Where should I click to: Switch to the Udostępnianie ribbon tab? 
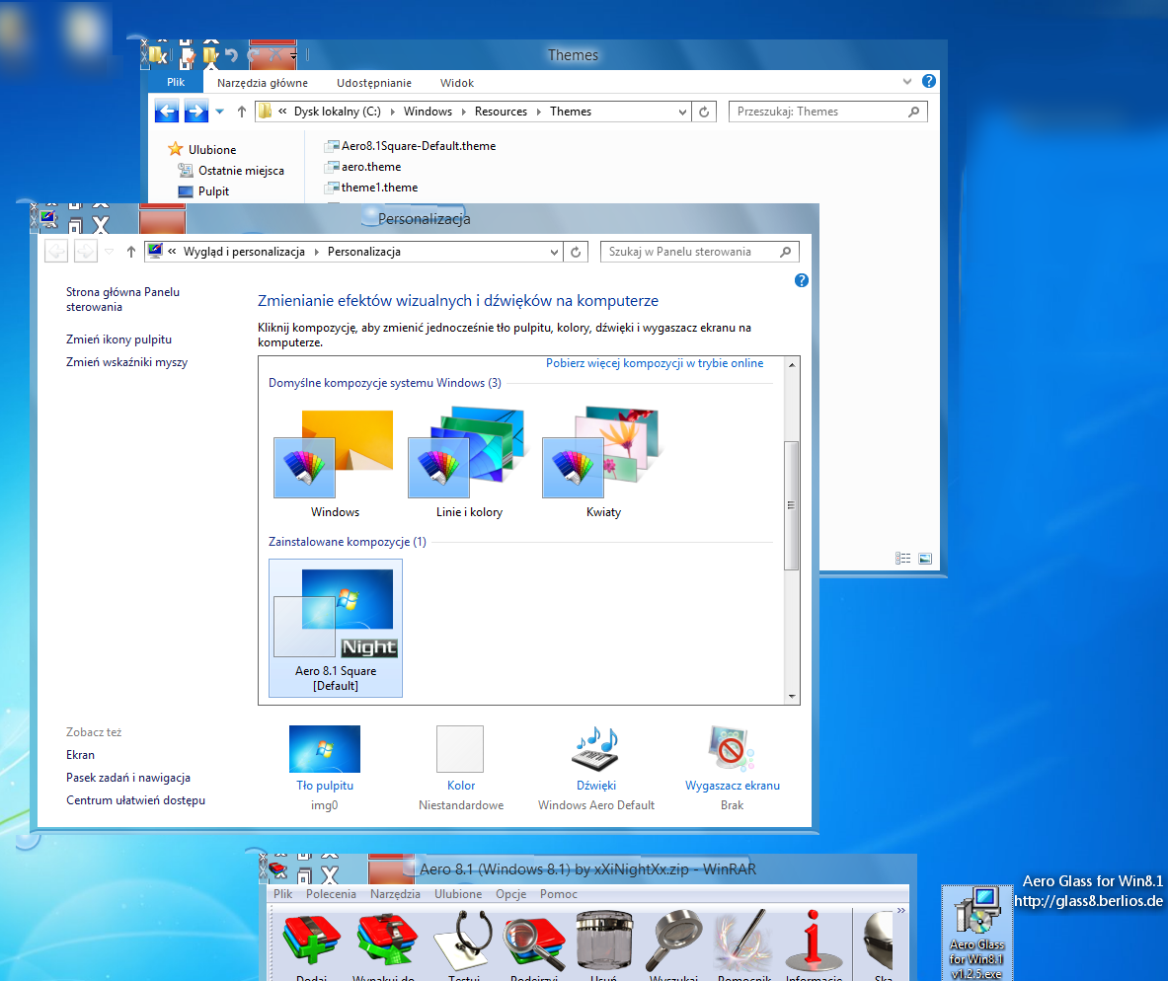(x=374, y=83)
